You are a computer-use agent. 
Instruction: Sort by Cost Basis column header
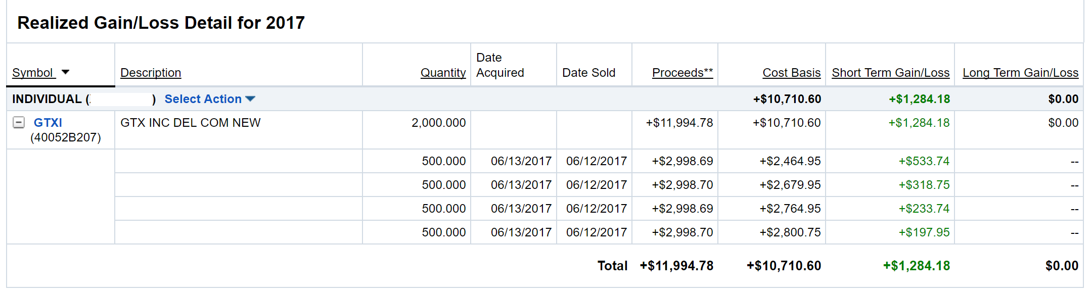(x=791, y=73)
